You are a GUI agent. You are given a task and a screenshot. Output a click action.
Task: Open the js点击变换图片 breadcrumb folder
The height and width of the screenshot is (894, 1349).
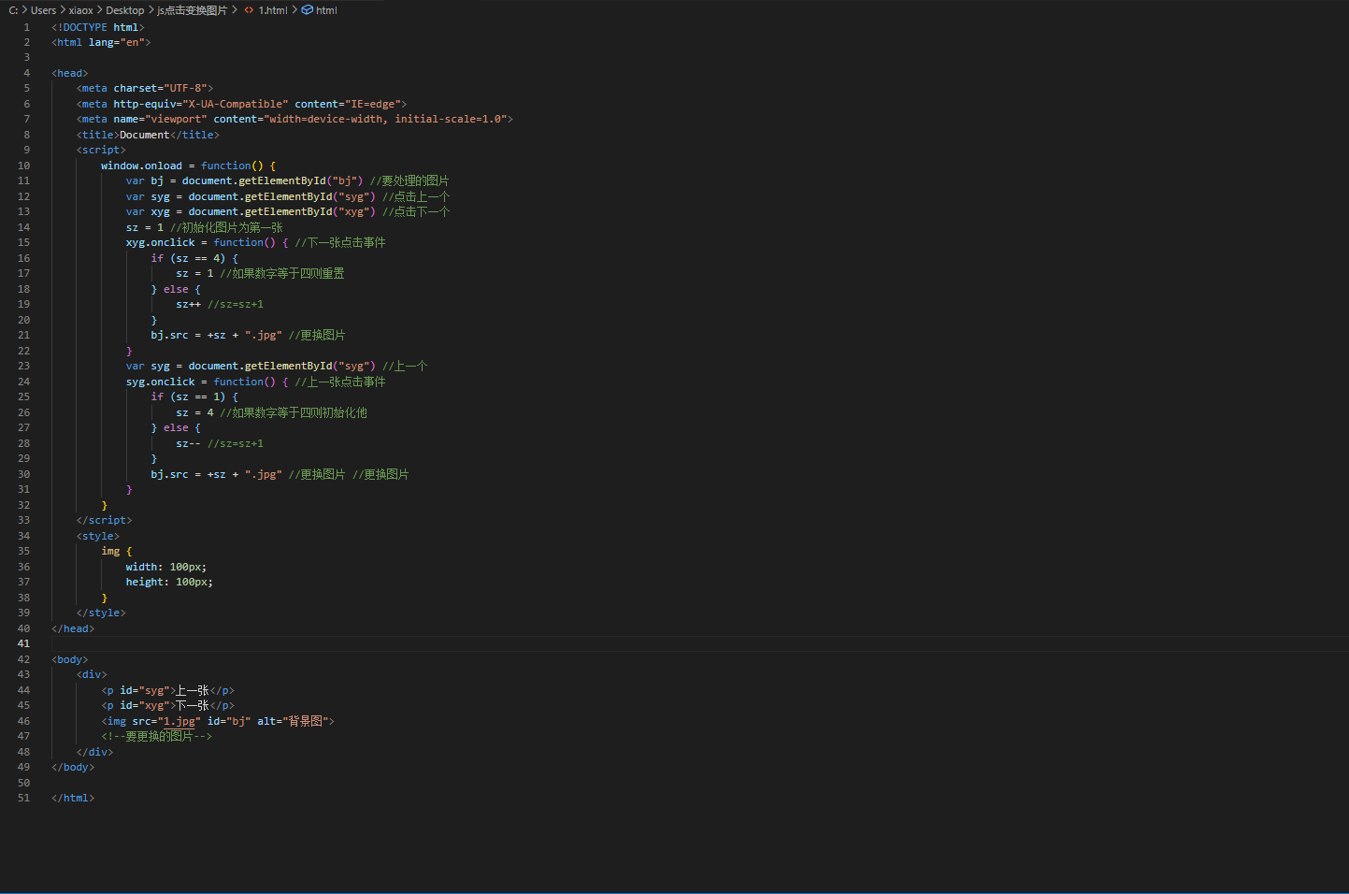(x=192, y=10)
